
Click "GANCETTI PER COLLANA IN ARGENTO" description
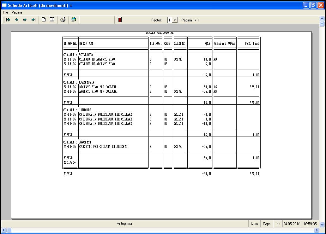coord(103,147)
